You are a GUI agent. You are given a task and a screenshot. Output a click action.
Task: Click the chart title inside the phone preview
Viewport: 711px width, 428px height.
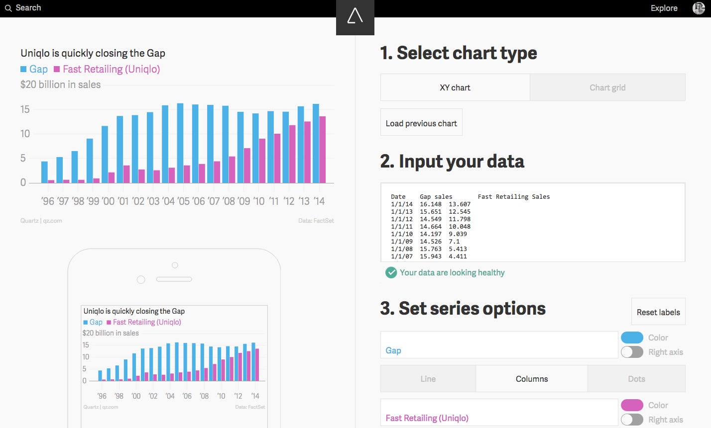click(x=134, y=311)
